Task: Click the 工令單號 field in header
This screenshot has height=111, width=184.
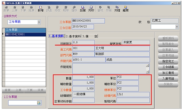Action: point(88,21)
